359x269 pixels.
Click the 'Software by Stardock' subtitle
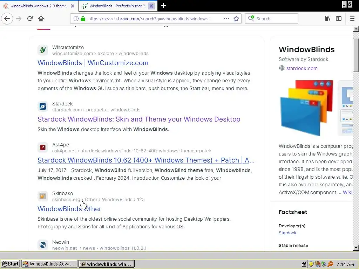(303, 59)
